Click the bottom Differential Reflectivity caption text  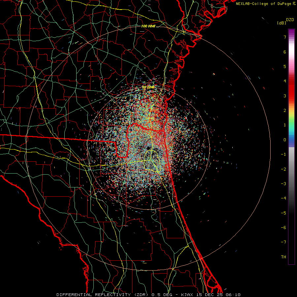tap(148, 295)
